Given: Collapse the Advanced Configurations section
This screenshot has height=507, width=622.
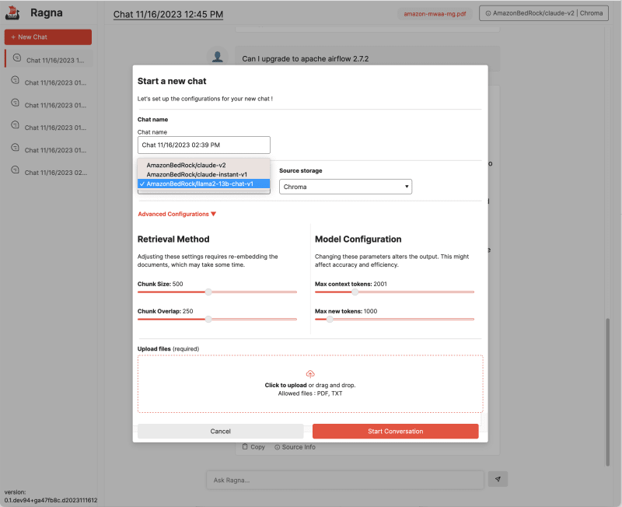Looking at the screenshot, I should (177, 214).
